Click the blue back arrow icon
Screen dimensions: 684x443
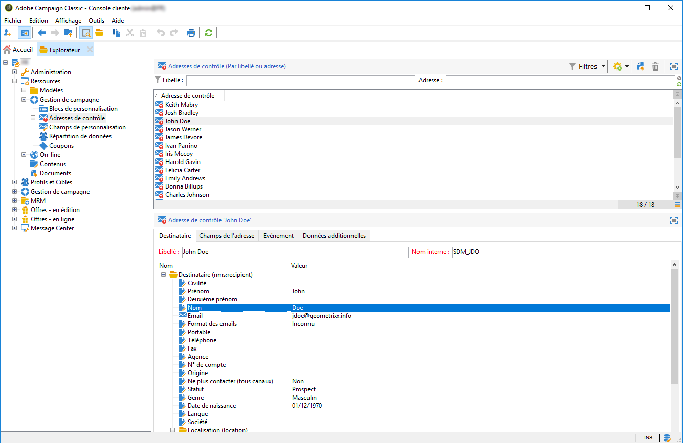[42, 33]
